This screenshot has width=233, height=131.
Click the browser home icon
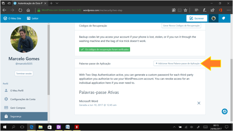(x=28, y=10)
